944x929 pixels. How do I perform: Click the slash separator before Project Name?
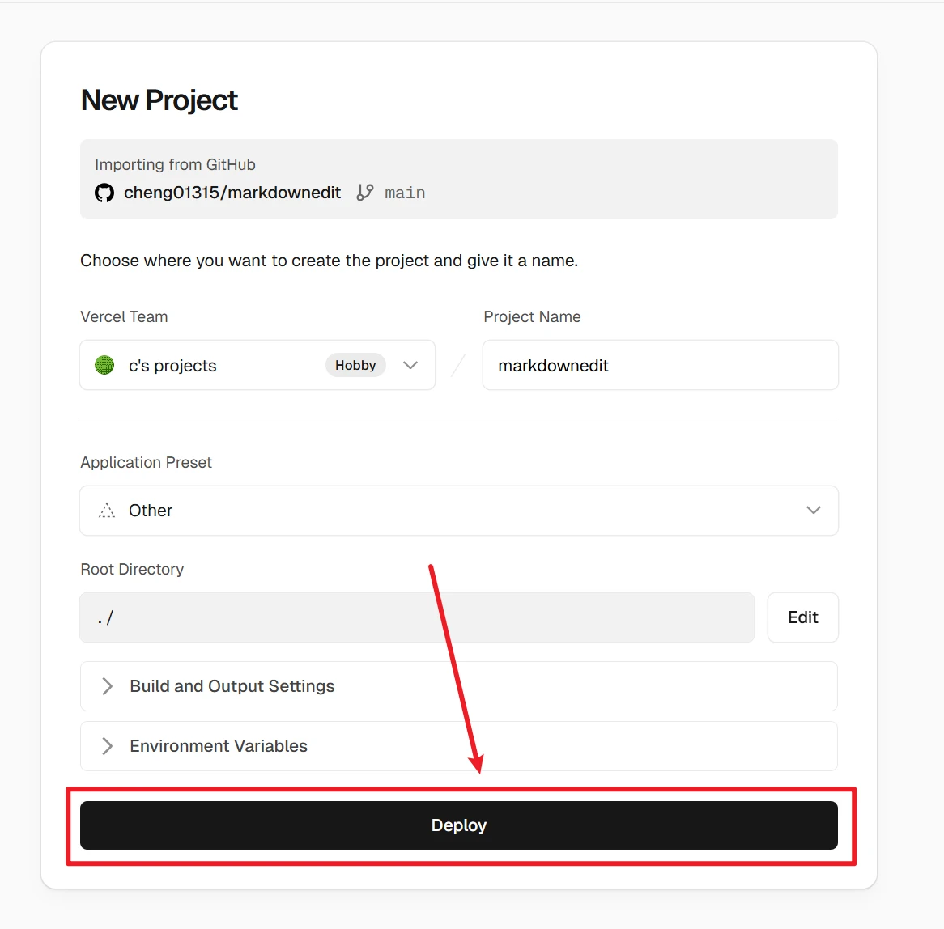[458, 365]
